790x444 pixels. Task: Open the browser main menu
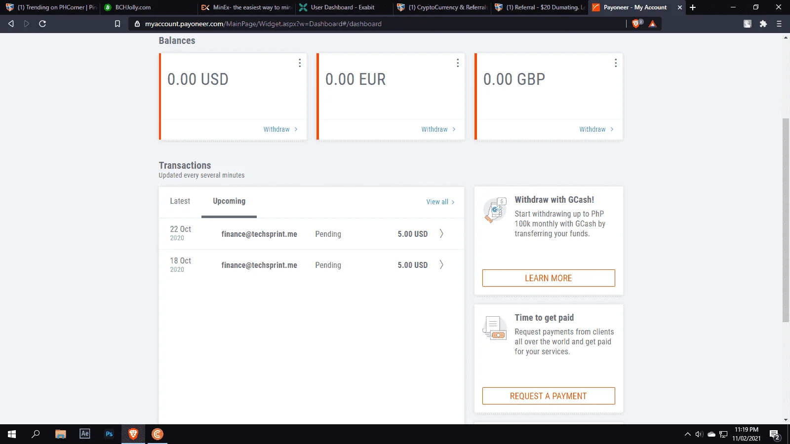point(779,24)
